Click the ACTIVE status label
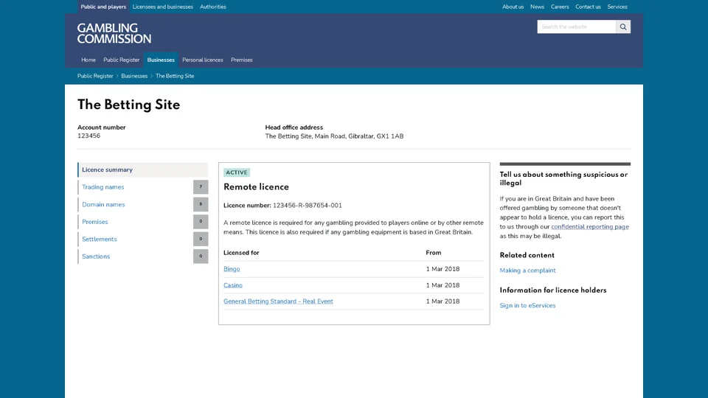The height and width of the screenshot is (398, 708). pos(237,172)
